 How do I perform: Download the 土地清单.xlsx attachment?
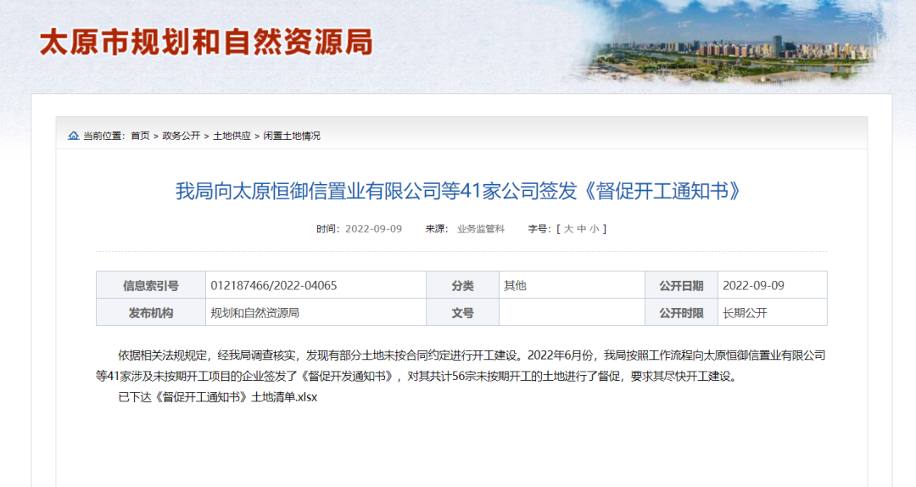(217, 397)
